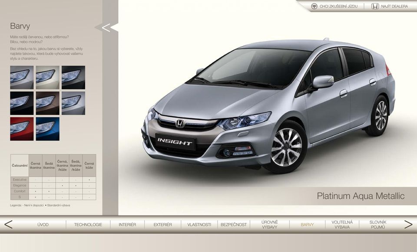Click the steering wheel test-drive icon

[314, 7]
